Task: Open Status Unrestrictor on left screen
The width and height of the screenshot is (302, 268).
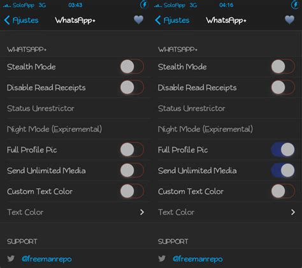Action: (75, 108)
